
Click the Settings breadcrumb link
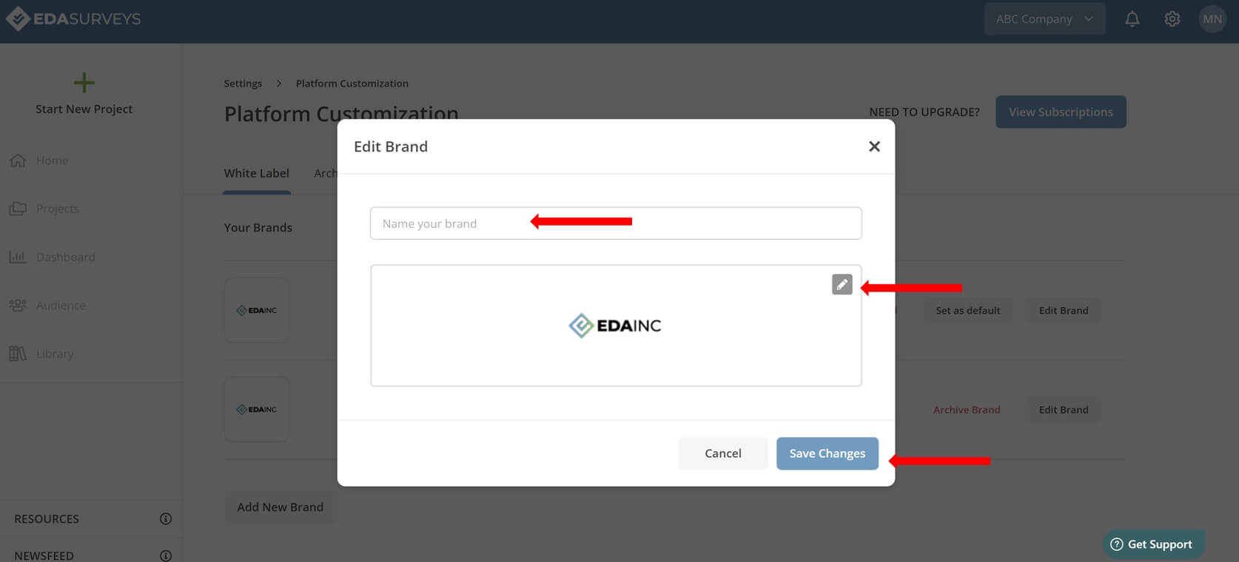pos(243,84)
